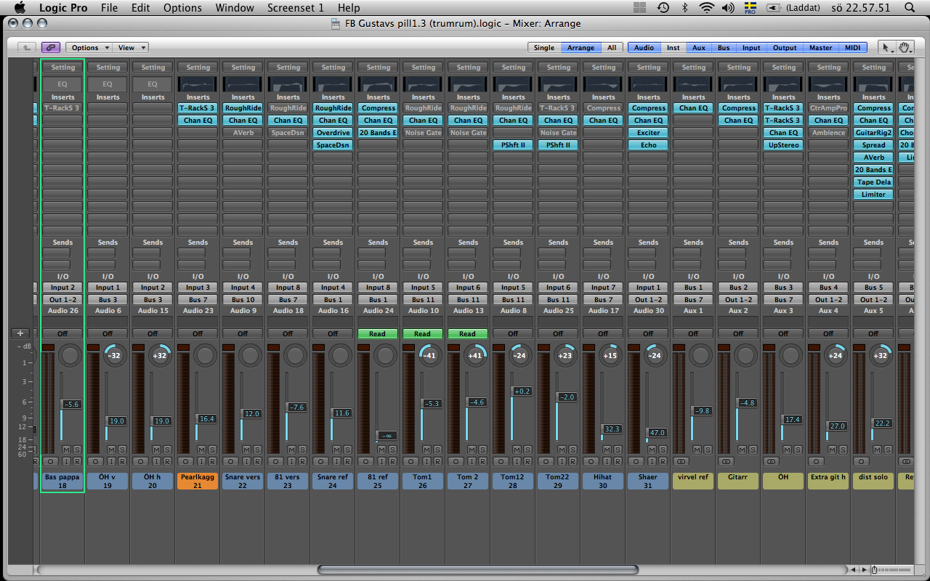Click the Hihat volume fader showing 32.3
This screenshot has width=930, height=581.
612,429
